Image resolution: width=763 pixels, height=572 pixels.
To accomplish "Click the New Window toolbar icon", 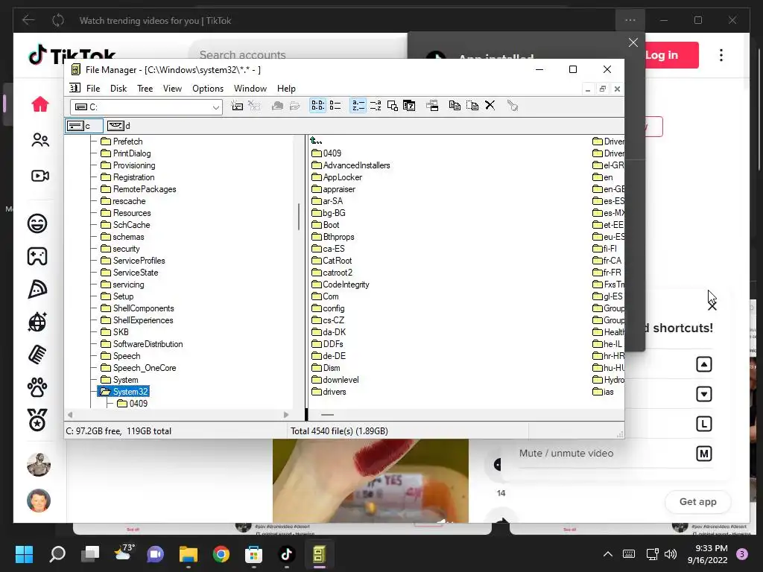I will (432, 106).
